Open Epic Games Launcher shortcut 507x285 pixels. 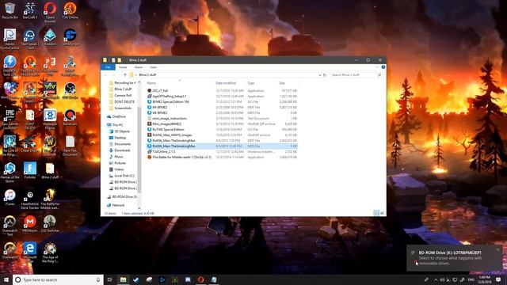pos(10,119)
